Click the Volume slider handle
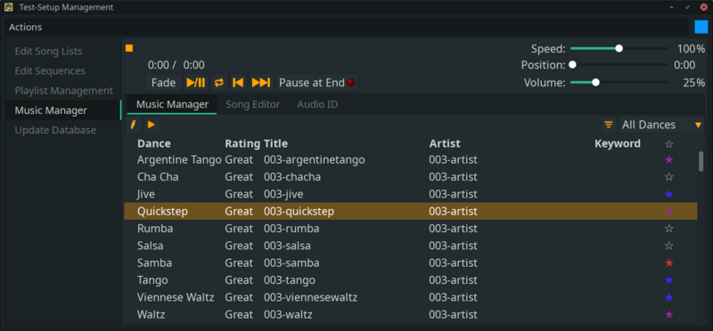713x331 pixels. click(595, 83)
